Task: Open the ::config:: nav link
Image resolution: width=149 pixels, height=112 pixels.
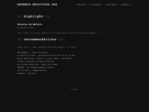Action: [x=95, y=5]
